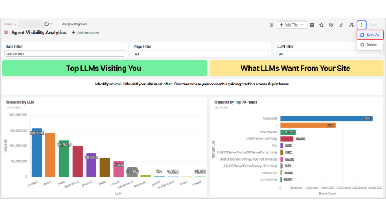
Task: Click the Requests by LLM tile title
Action: 20,102
